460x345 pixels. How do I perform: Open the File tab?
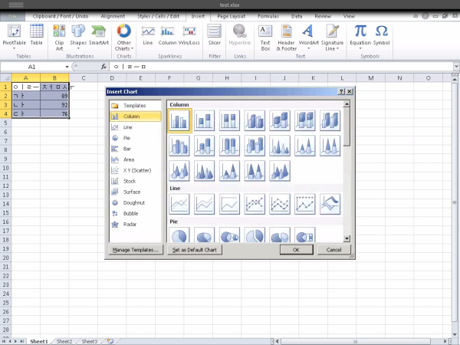pos(12,16)
